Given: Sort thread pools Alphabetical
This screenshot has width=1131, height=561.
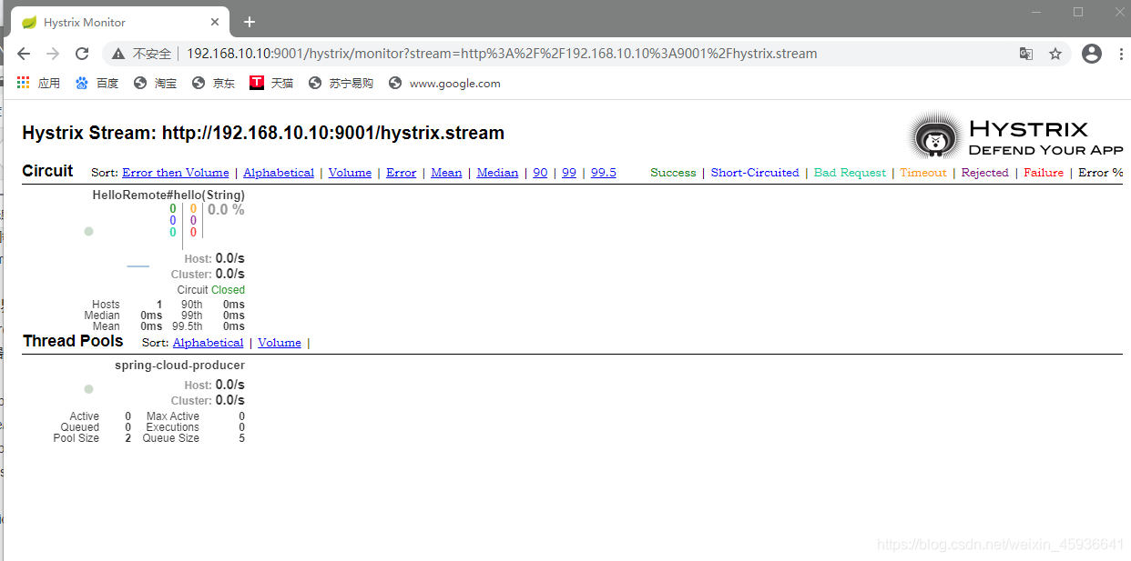Looking at the screenshot, I should point(208,342).
